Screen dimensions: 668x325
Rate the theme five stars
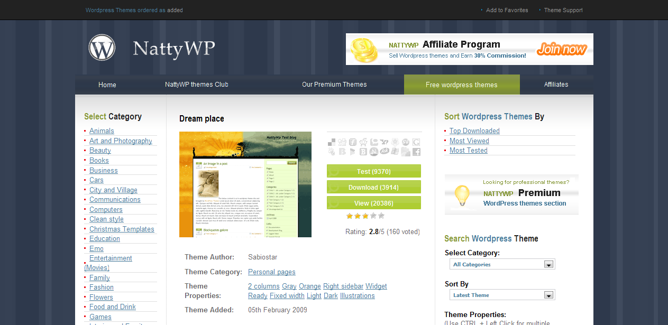click(381, 216)
